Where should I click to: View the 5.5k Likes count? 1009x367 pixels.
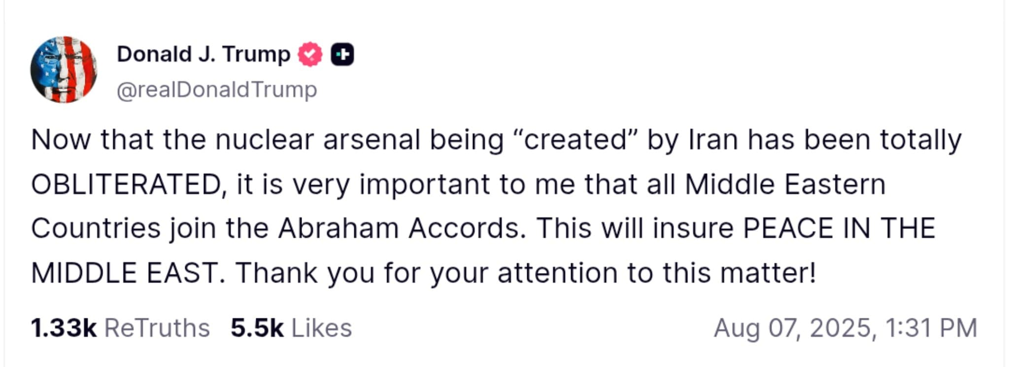257,328
